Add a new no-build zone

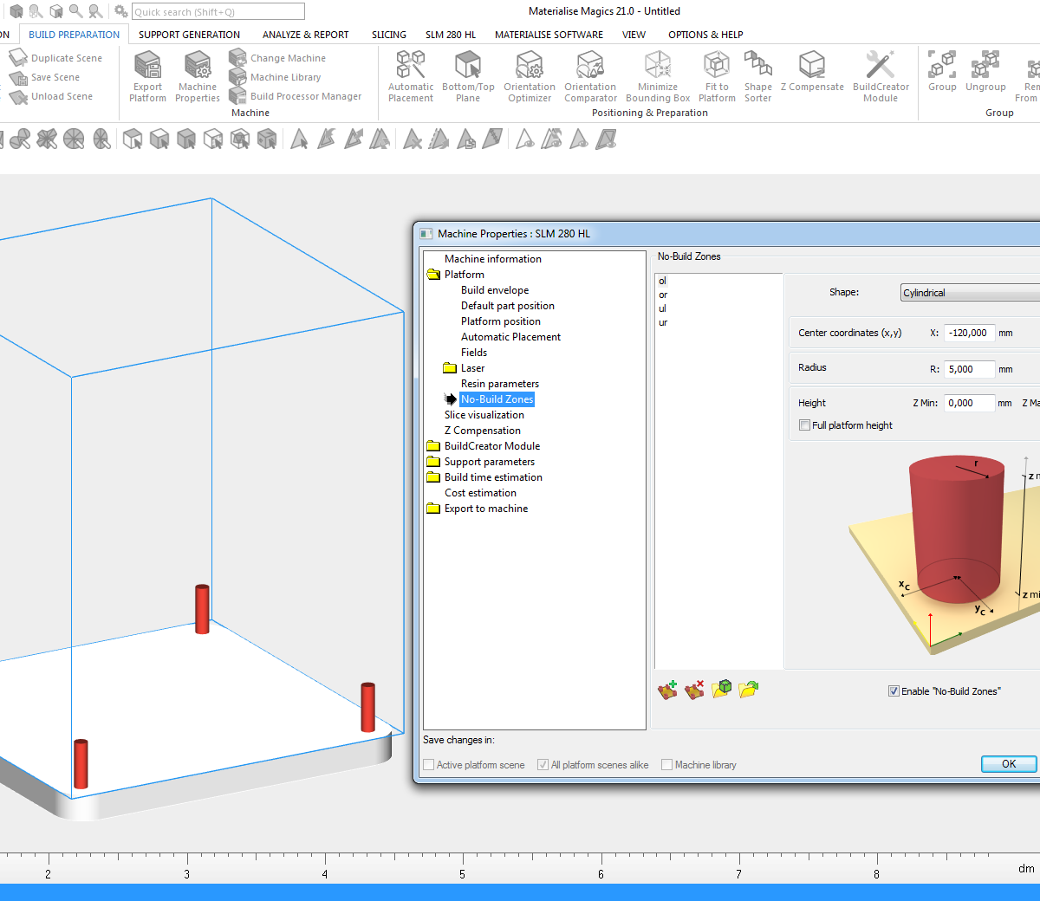[x=667, y=690]
